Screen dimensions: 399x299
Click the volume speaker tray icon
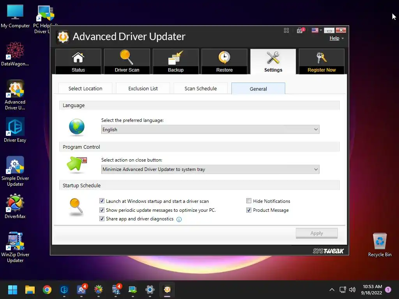click(x=352, y=290)
